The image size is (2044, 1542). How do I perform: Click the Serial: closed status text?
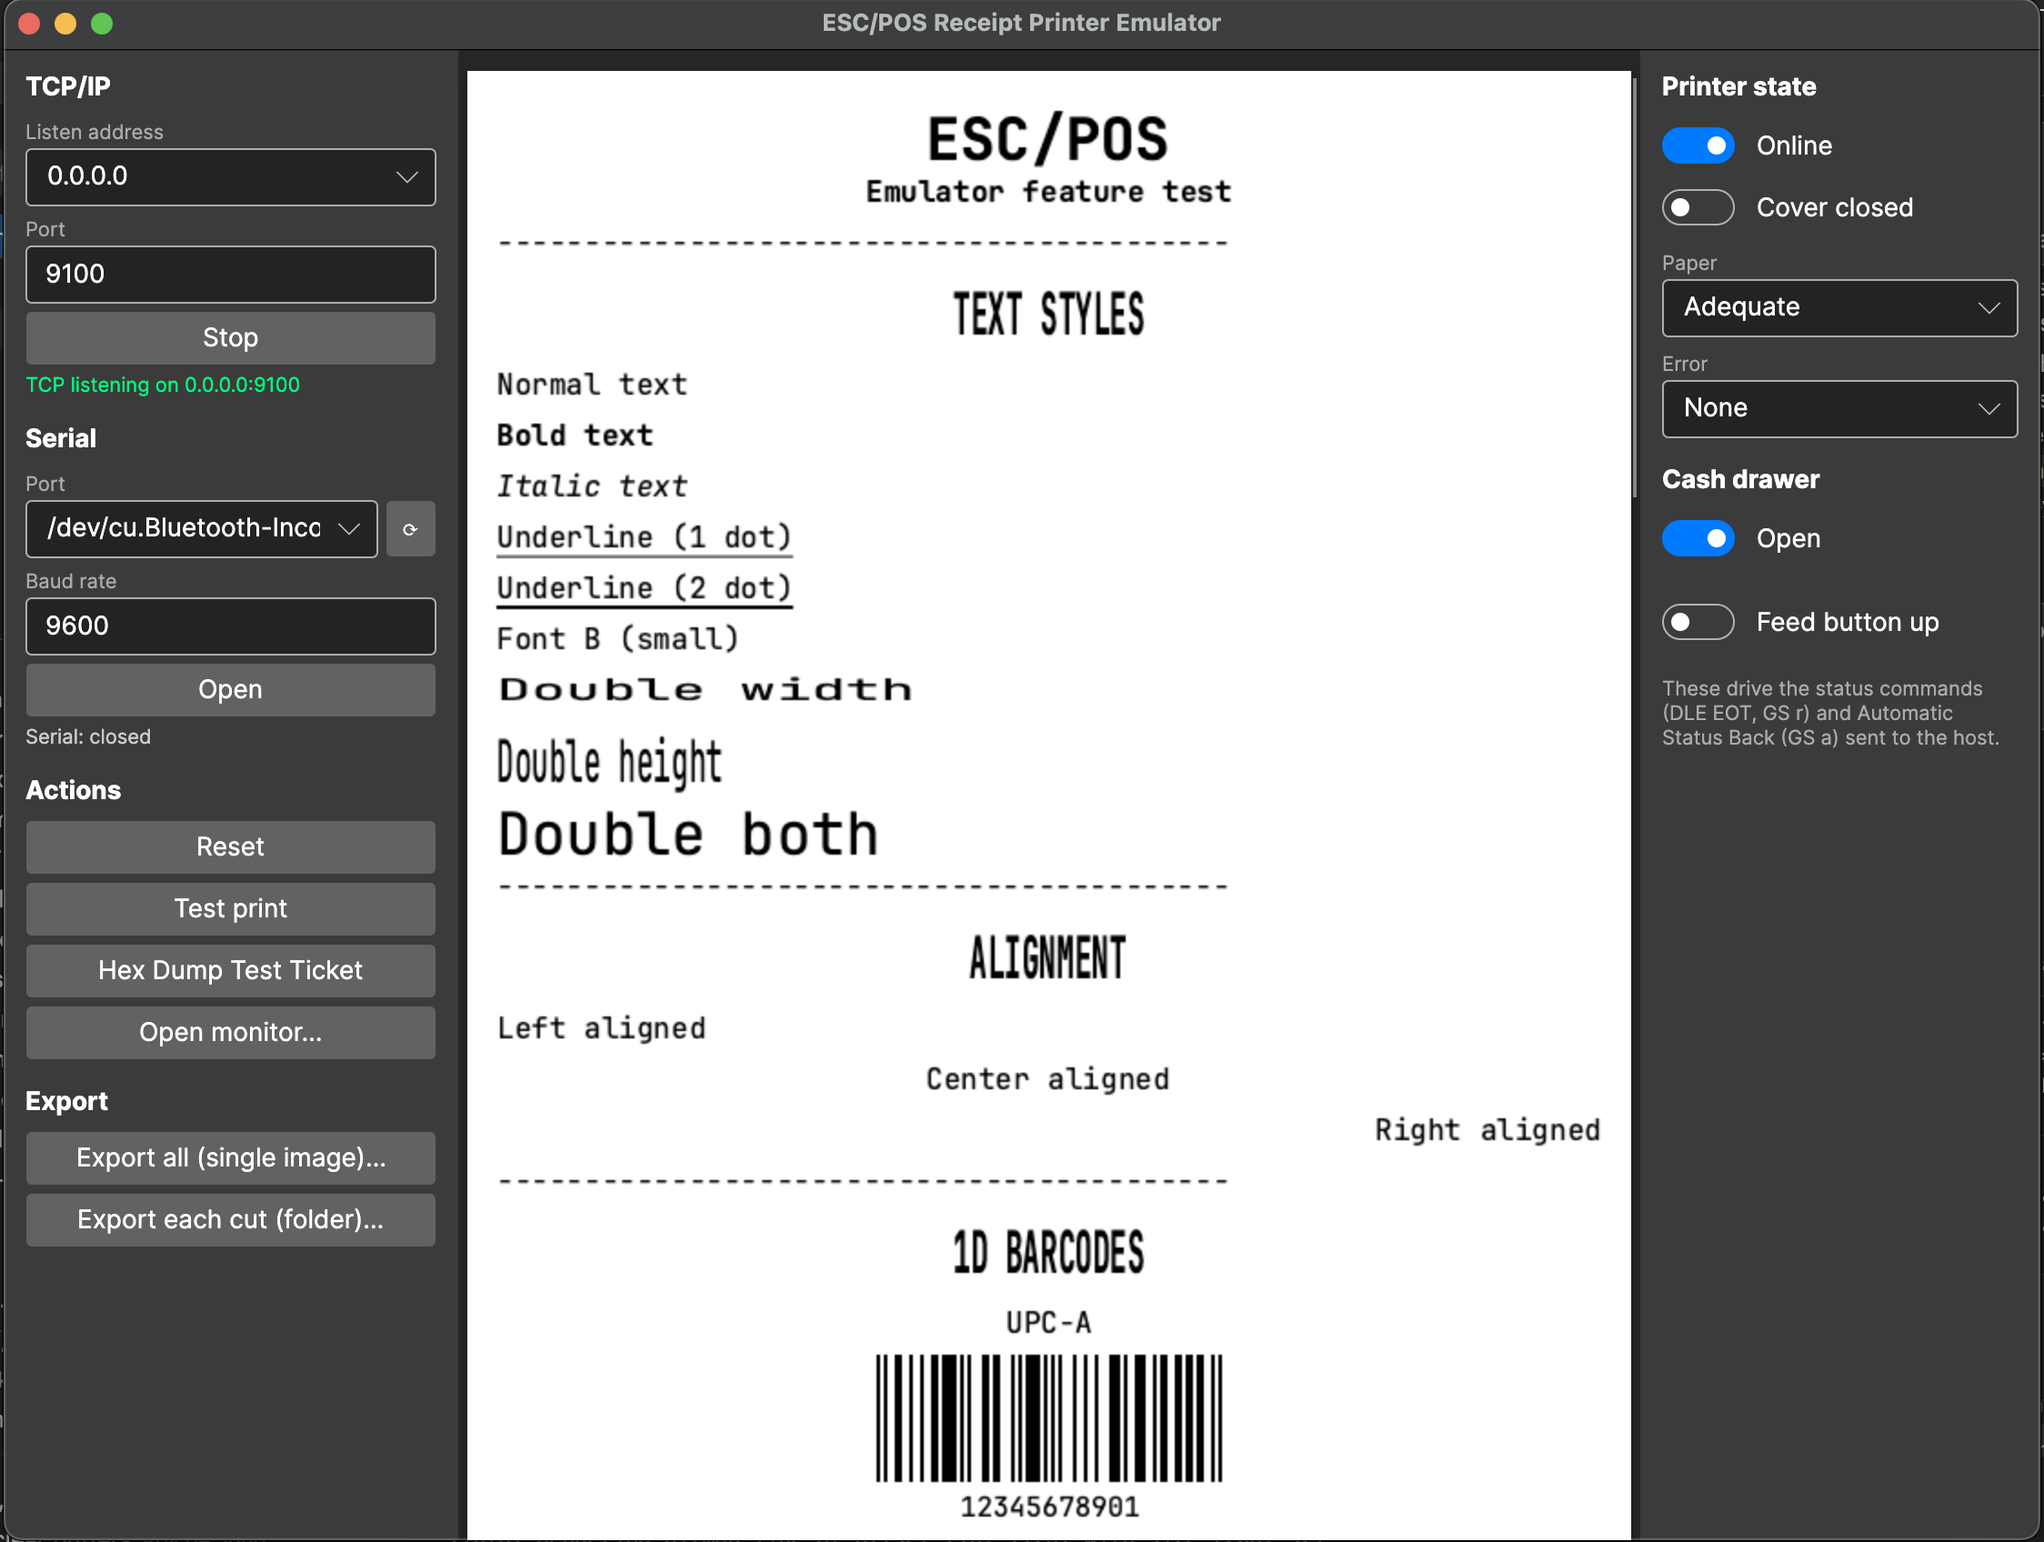tap(88, 737)
